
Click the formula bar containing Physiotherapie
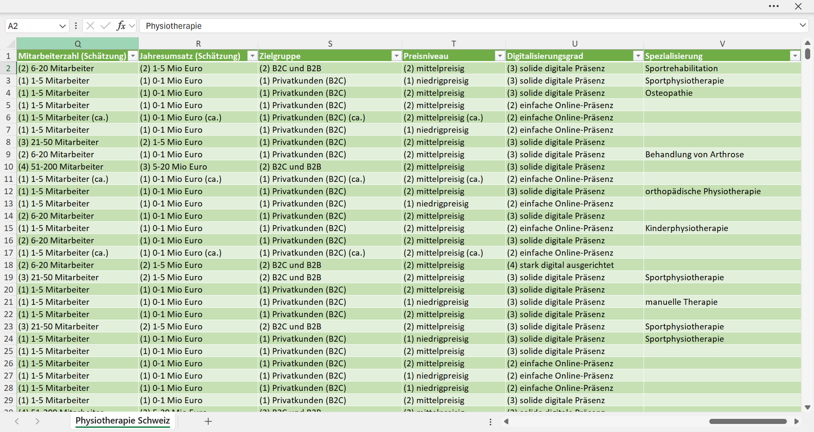pyautogui.click(x=468, y=26)
